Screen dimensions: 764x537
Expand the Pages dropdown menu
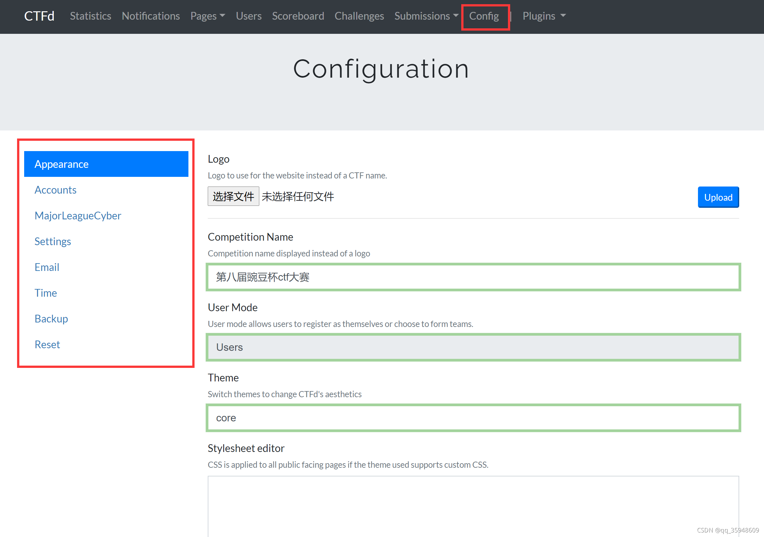(208, 16)
